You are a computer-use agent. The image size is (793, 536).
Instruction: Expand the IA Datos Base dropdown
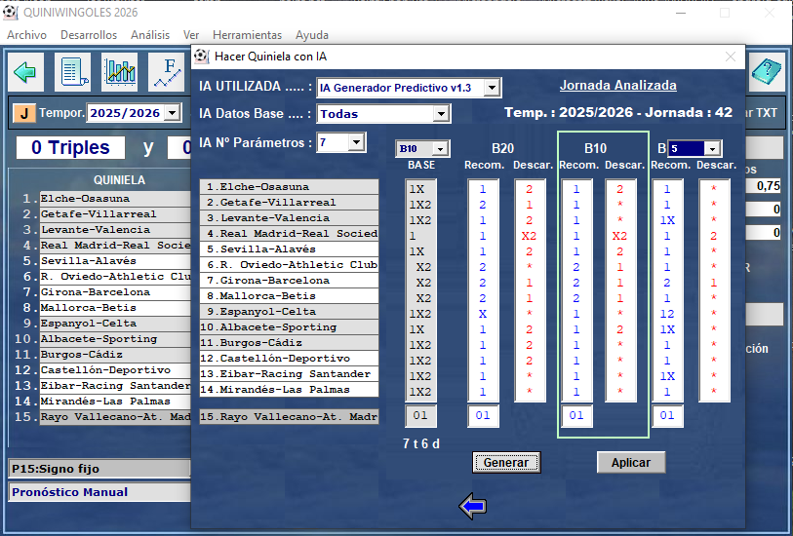pyautogui.click(x=441, y=114)
